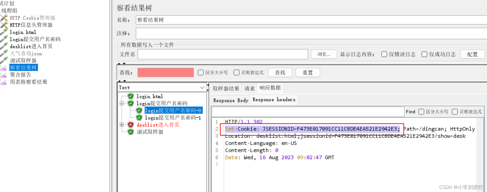Click the 察看结果树 listener icon

tap(4, 68)
